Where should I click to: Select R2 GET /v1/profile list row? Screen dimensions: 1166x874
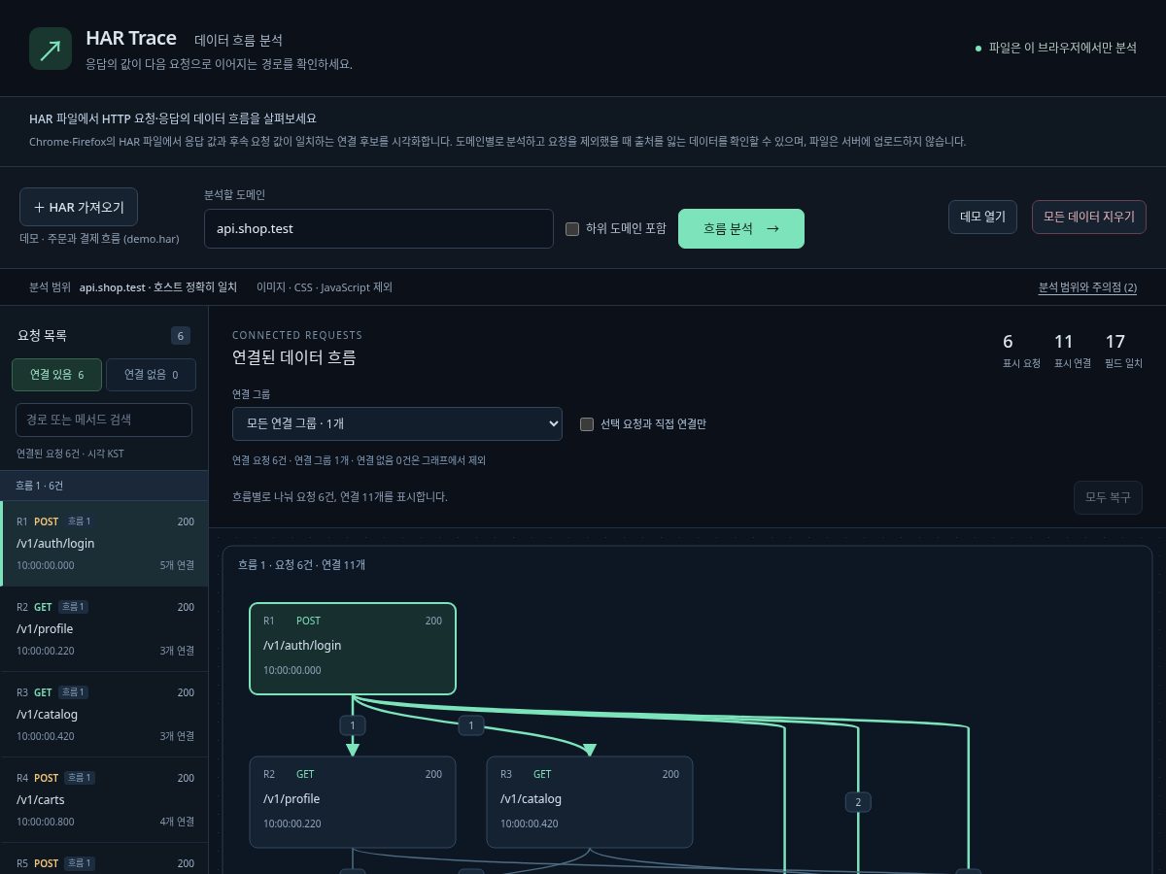[104, 629]
